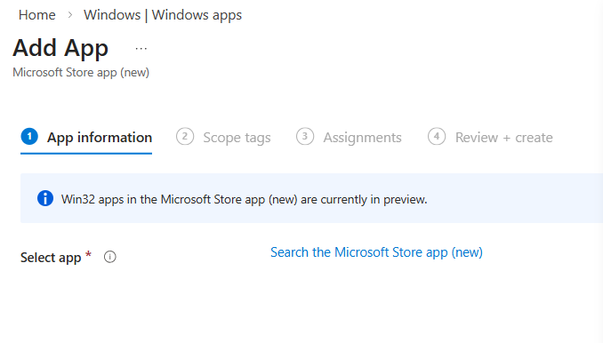Image resolution: width=603 pixels, height=343 pixels.
Task: Click the Add App page title
Action: tap(60, 48)
